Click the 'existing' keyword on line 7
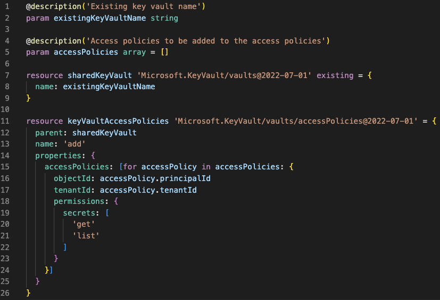 [335, 75]
